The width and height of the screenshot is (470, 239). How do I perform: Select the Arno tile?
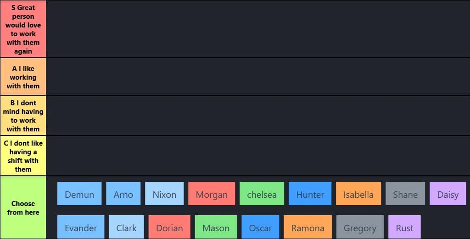(x=123, y=194)
